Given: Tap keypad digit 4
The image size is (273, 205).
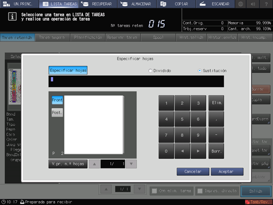Looking at the screenshot, I should click(166, 119).
